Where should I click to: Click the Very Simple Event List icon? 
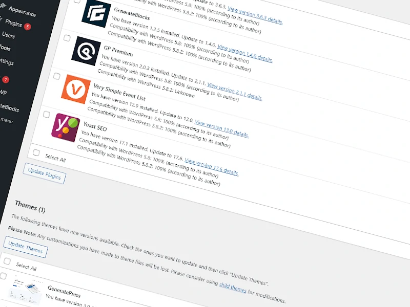click(76, 89)
